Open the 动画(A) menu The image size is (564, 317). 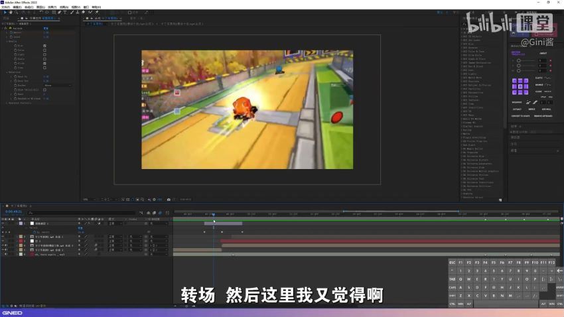click(x=64, y=7)
